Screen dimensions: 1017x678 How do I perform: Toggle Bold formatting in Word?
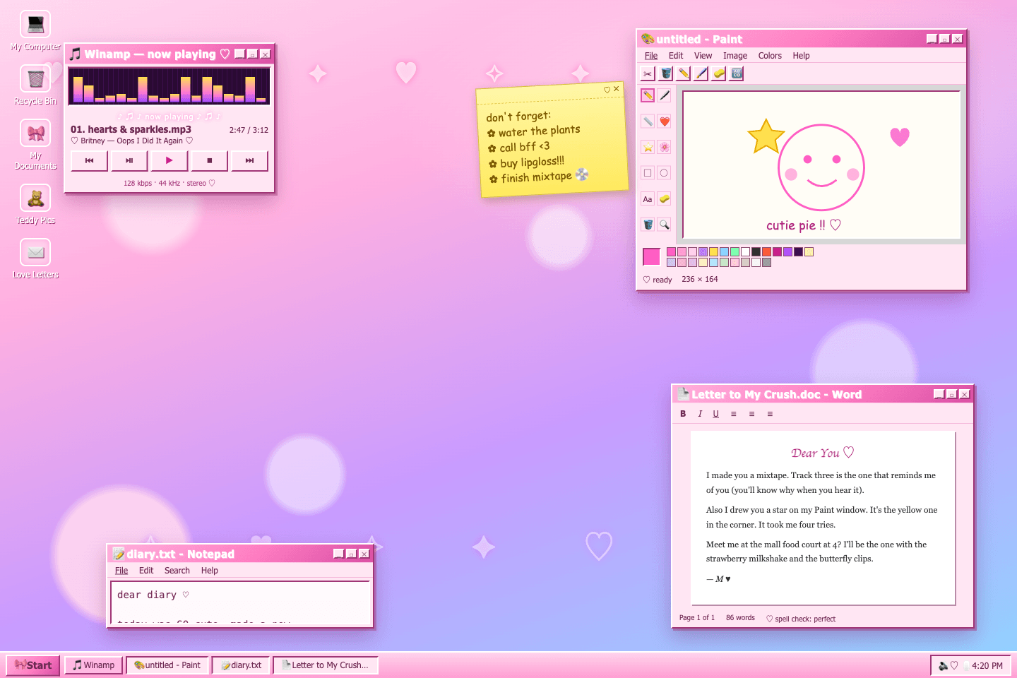pyautogui.click(x=683, y=414)
